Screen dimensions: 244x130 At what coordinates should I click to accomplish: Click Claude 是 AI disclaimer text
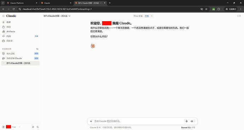[111, 128]
